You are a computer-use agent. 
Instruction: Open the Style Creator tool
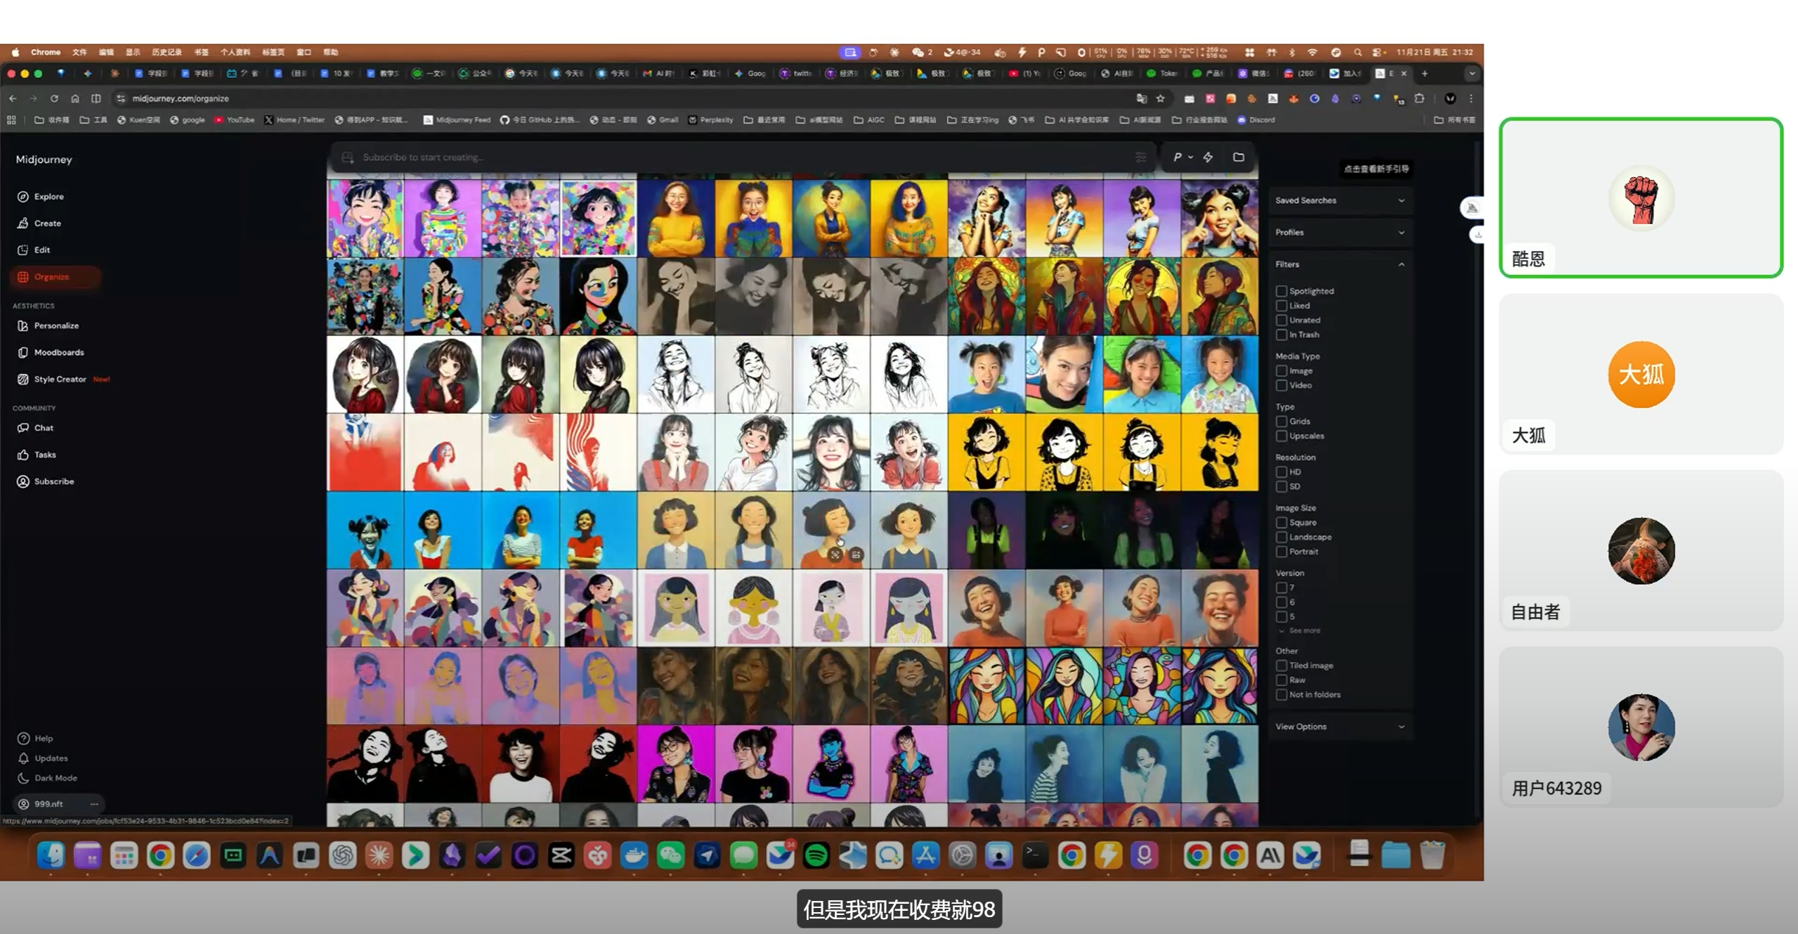tap(60, 380)
